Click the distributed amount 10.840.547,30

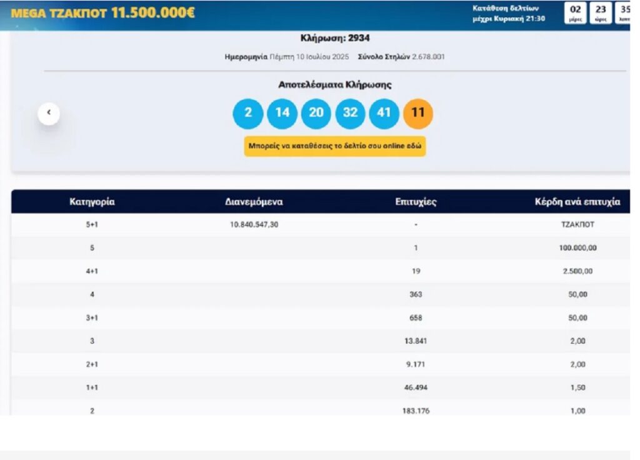[254, 224]
